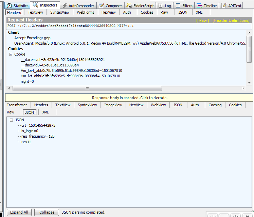The image size is (254, 217).
Task: Click the request headers scroll down arrow
Action: (249, 83)
